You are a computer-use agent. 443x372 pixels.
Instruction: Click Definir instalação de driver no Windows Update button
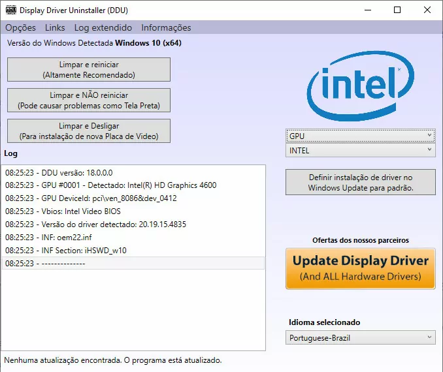point(361,182)
